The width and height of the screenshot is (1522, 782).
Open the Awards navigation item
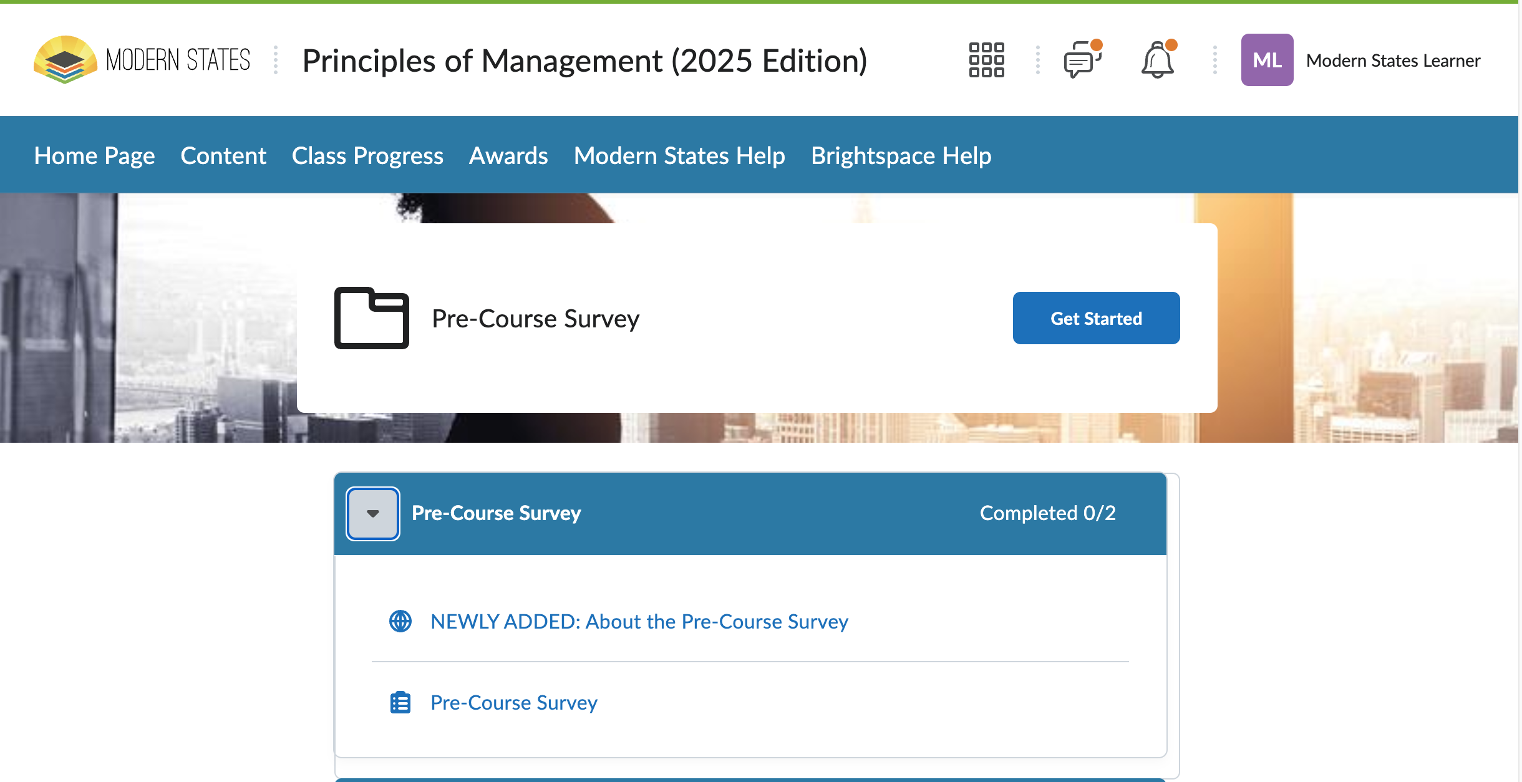(508, 155)
